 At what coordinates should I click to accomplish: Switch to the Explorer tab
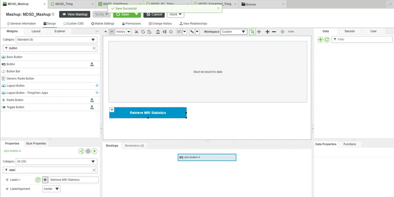point(60,31)
